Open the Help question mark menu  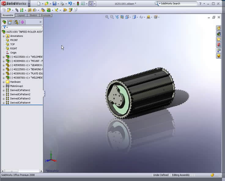[200, 4]
